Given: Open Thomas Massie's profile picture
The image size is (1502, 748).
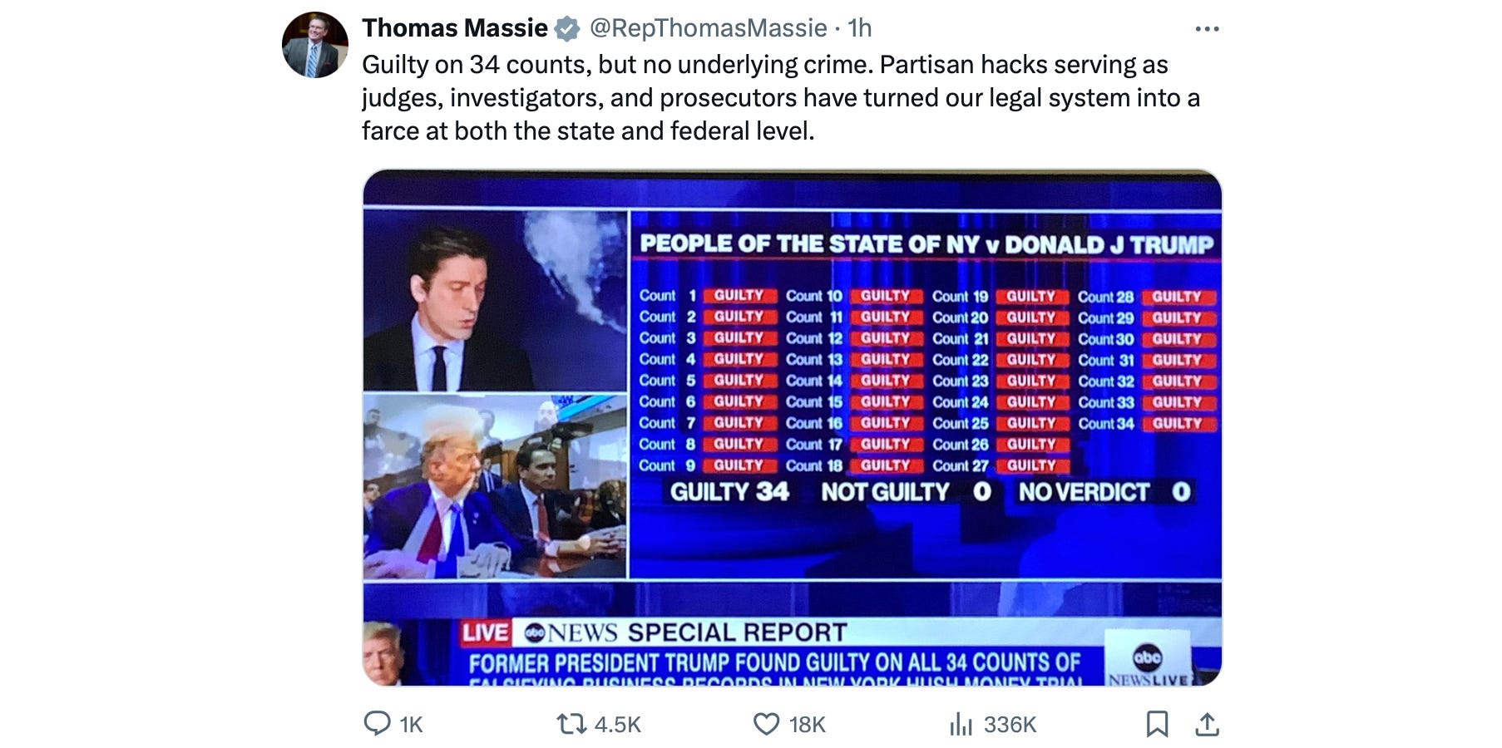Looking at the screenshot, I should point(314,45).
